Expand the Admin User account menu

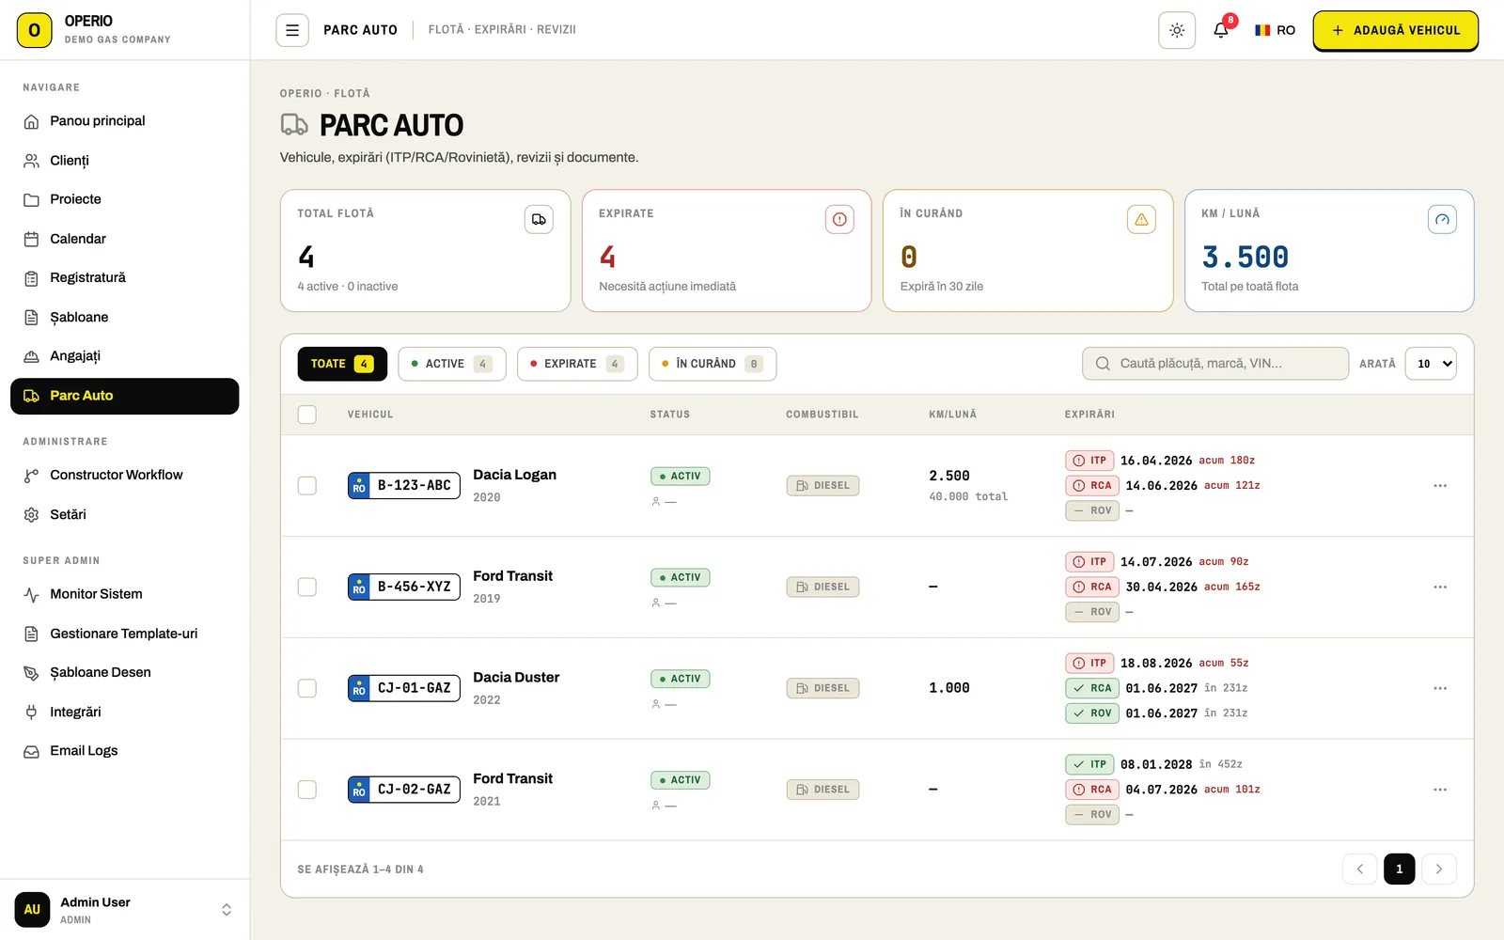[125, 910]
